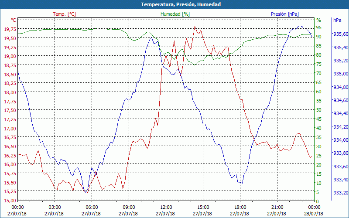Choose the 933,80 pressure axis value
349x218 pixels.
point(341,153)
